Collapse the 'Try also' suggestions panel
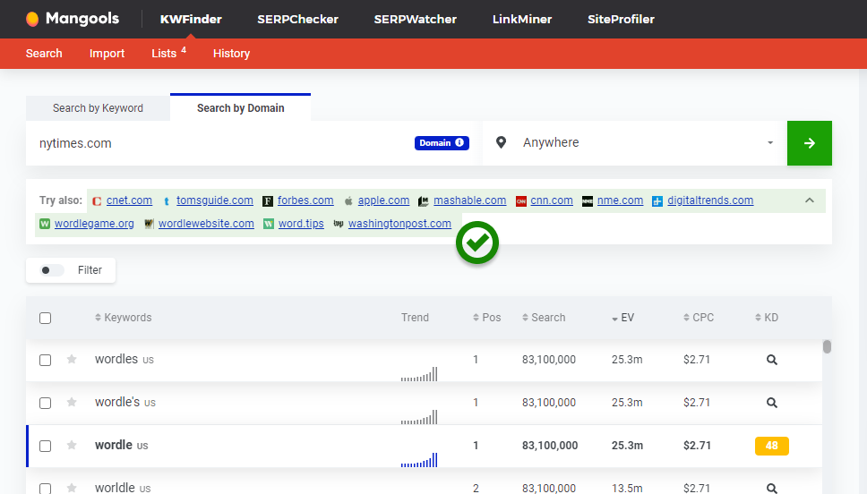The height and width of the screenshot is (494, 867). [x=810, y=200]
